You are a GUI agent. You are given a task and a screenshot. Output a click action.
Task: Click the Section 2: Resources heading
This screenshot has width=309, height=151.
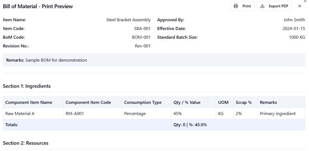[26, 143]
